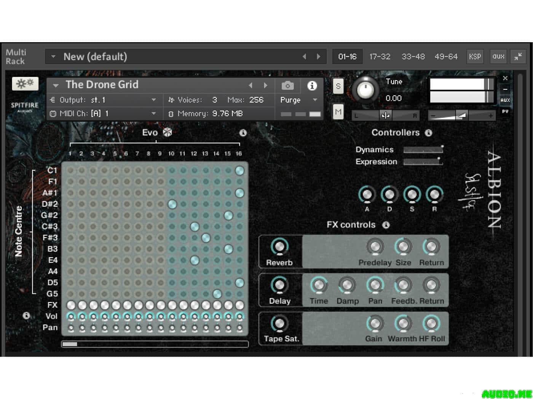Click the small AUX button beside meters
The height and width of the screenshot is (399, 533).
tap(505, 100)
